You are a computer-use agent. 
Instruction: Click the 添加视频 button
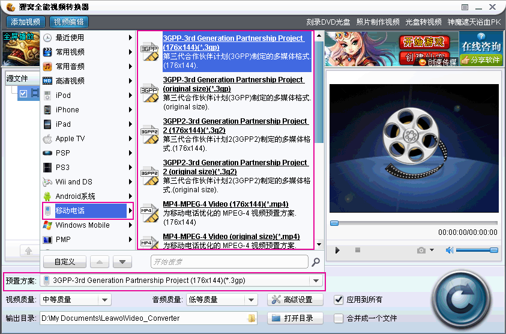pos(25,22)
